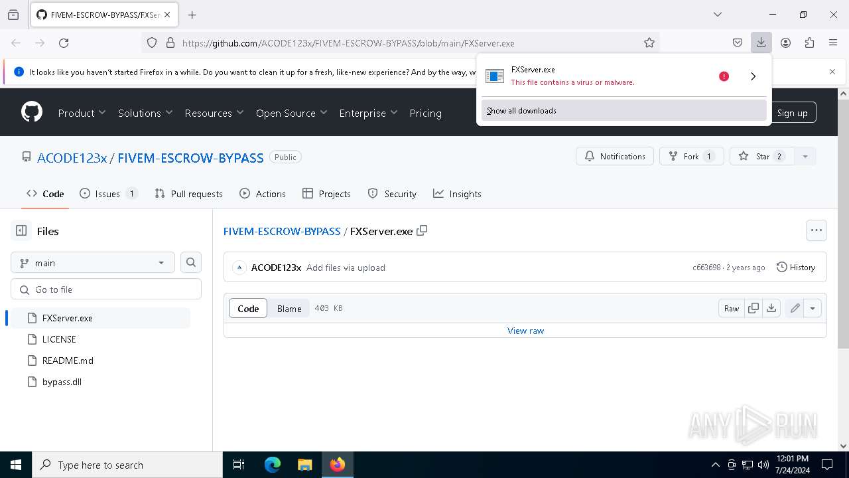Select FXServer.exe in file tree
The width and height of the screenshot is (849, 478).
click(x=101, y=318)
